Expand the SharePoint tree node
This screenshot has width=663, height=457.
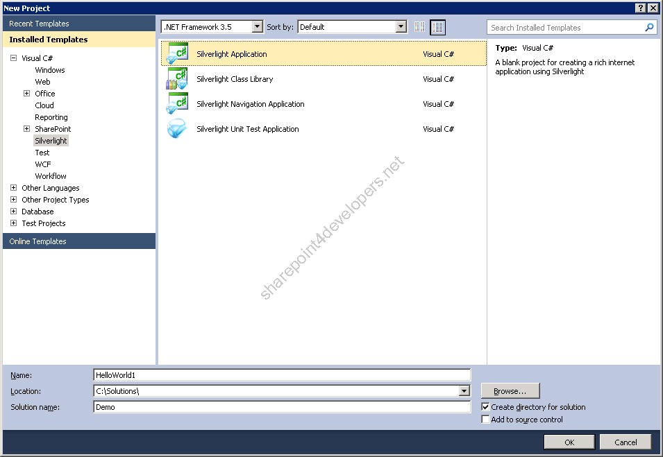pos(26,129)
